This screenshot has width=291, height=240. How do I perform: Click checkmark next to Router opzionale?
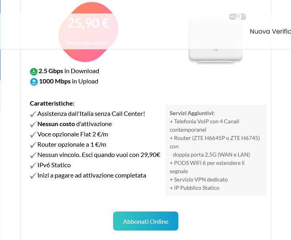point(33,145)
